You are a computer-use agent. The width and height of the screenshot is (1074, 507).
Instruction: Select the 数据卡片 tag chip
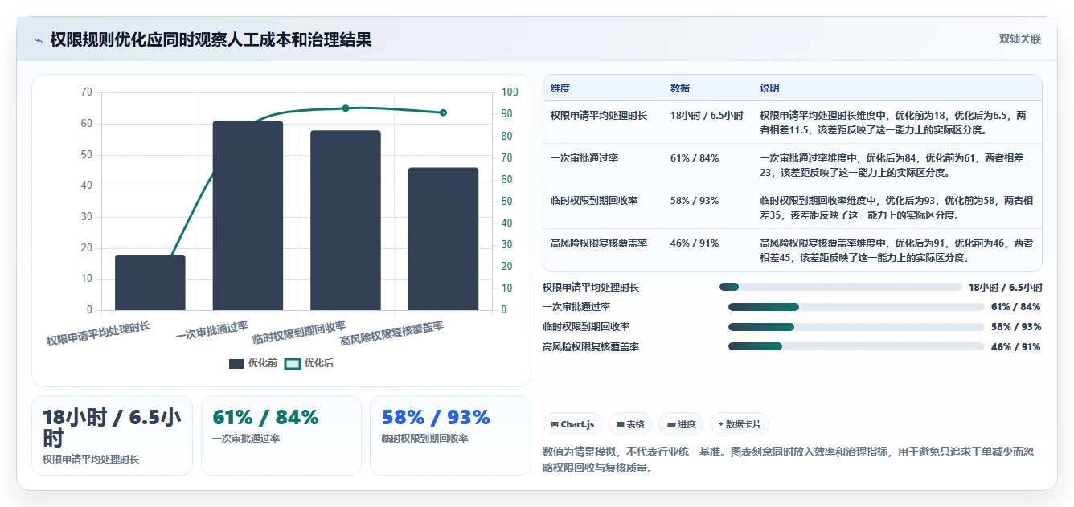(x=740, y=424)
